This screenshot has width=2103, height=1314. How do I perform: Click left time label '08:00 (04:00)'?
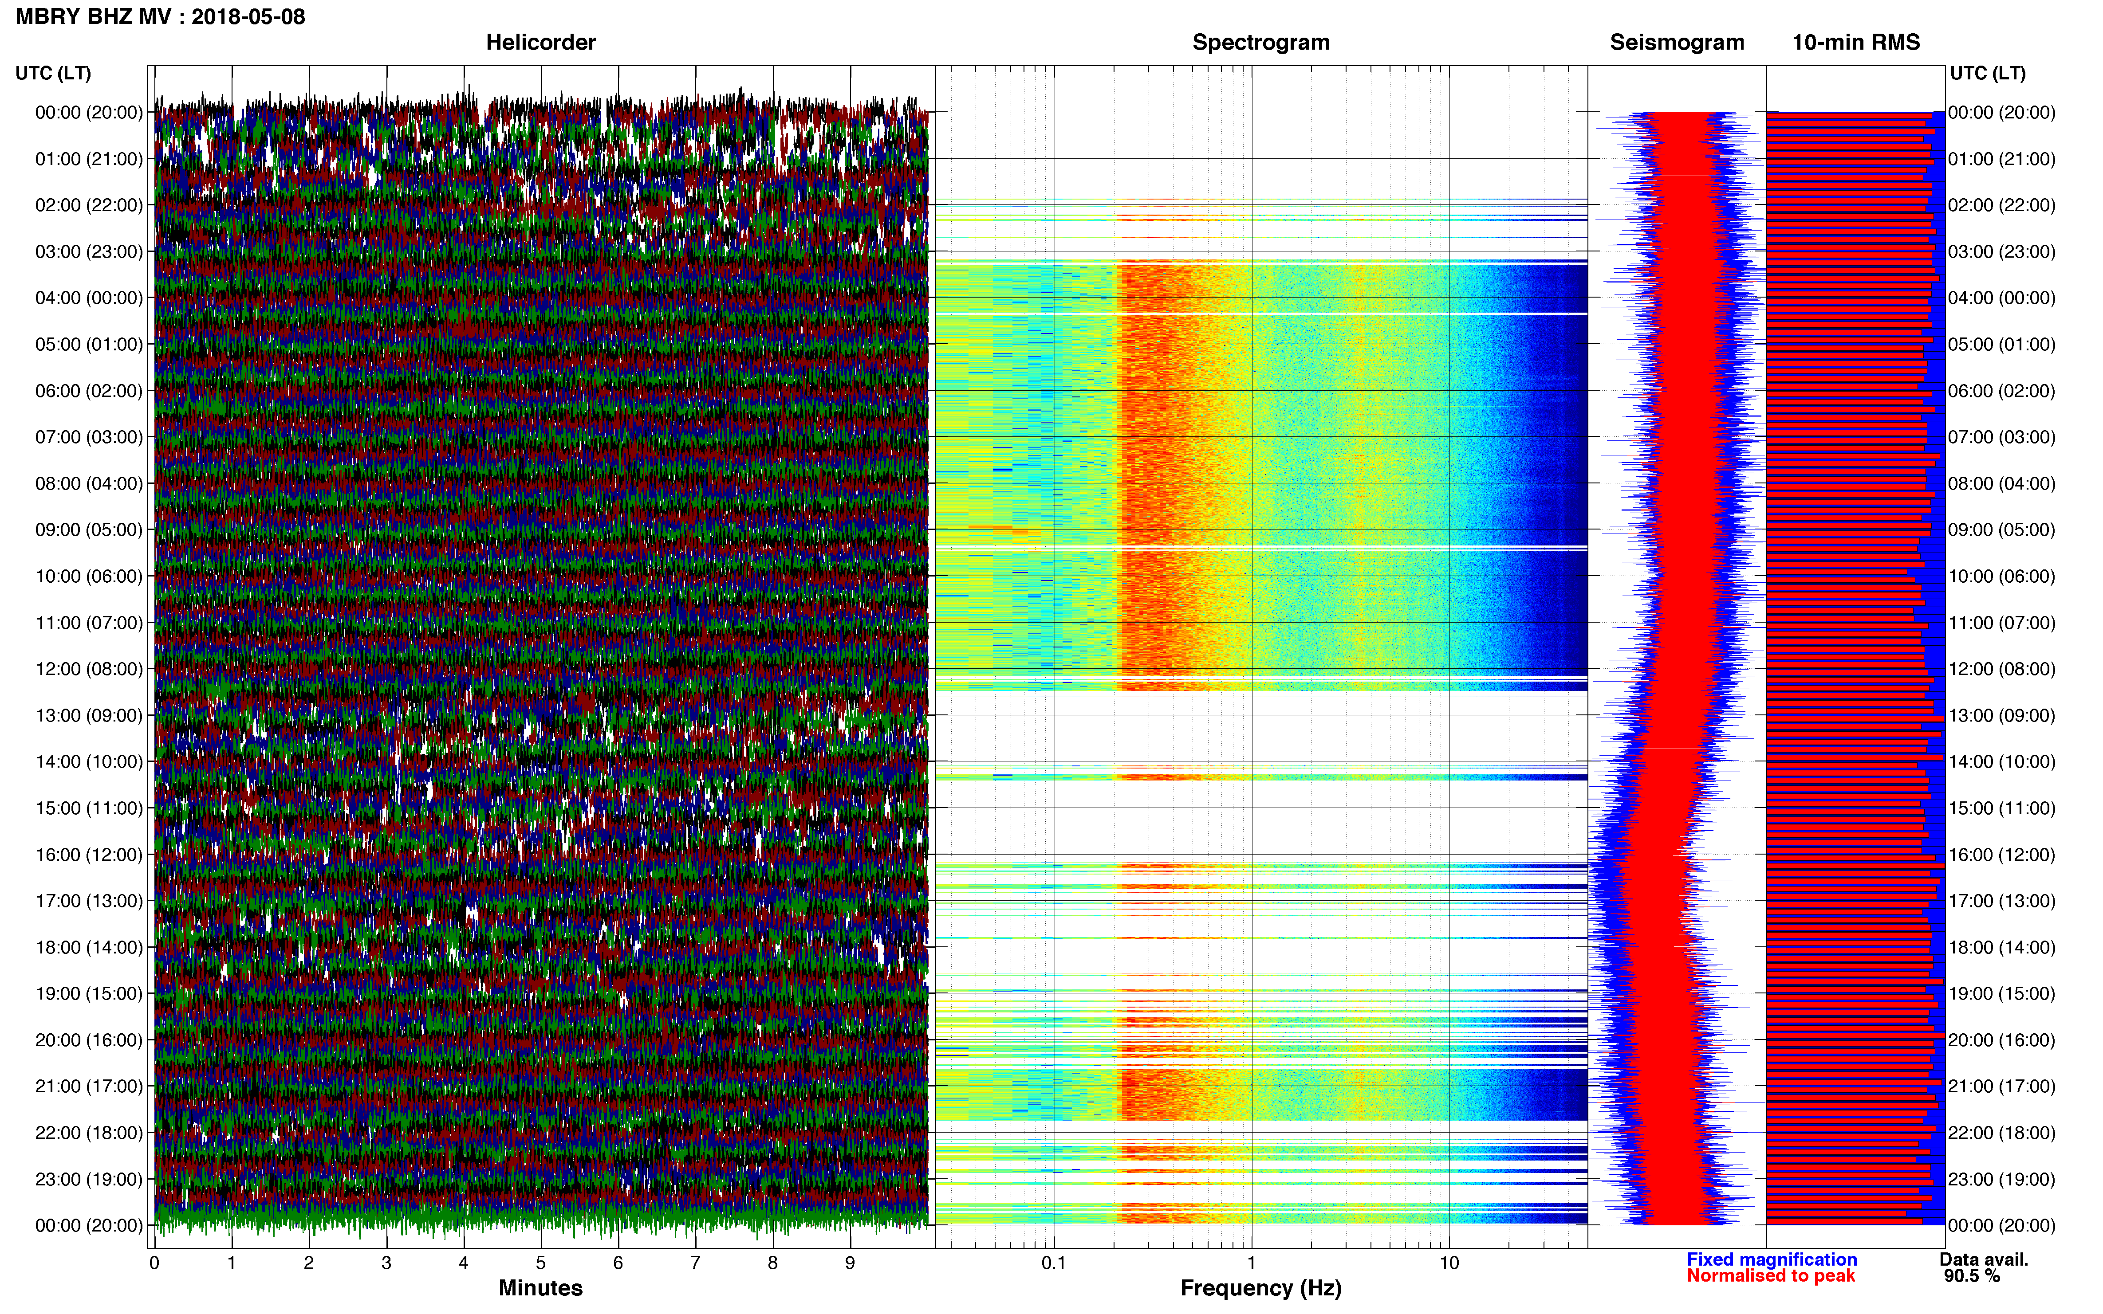point(89,483)
